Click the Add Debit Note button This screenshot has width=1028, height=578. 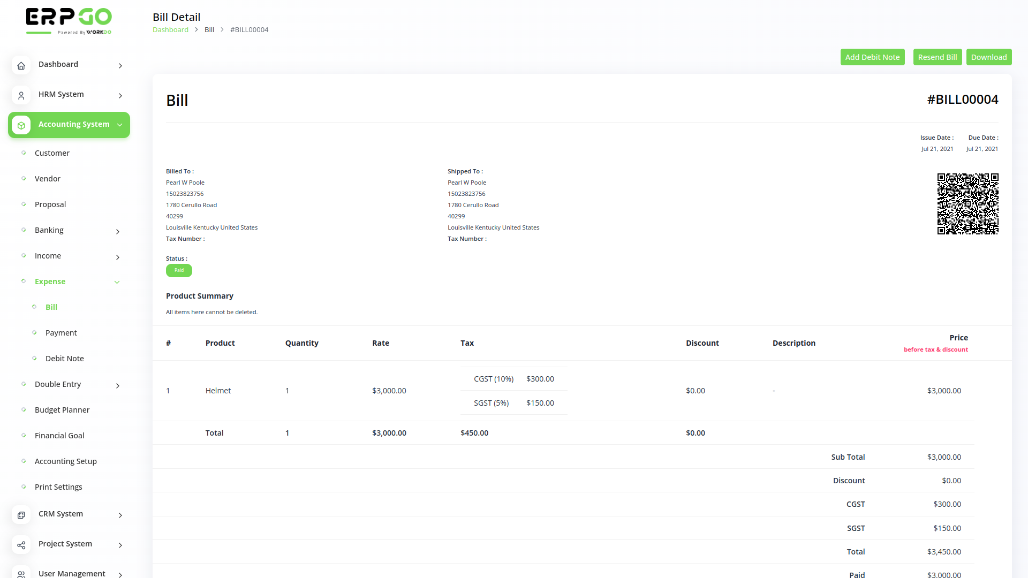(x=872, y=57)
